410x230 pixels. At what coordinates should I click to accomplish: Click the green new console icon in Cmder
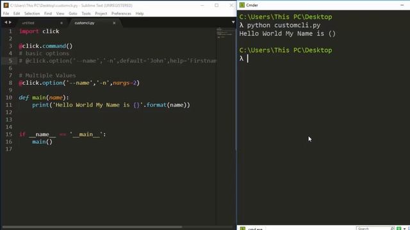[398, 229]
